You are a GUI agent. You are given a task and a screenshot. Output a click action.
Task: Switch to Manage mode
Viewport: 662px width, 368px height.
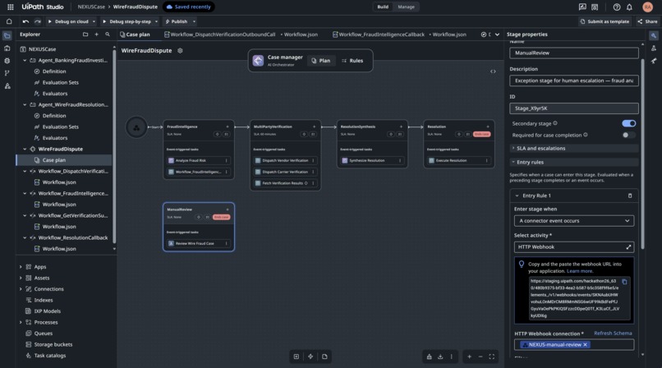click(x=406, y=7)
